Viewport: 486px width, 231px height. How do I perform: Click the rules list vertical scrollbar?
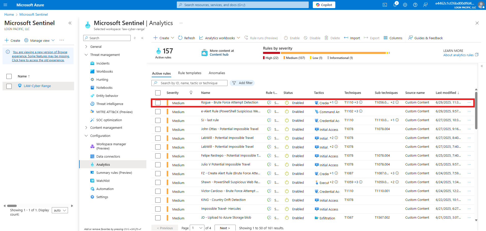pos(476,111)
